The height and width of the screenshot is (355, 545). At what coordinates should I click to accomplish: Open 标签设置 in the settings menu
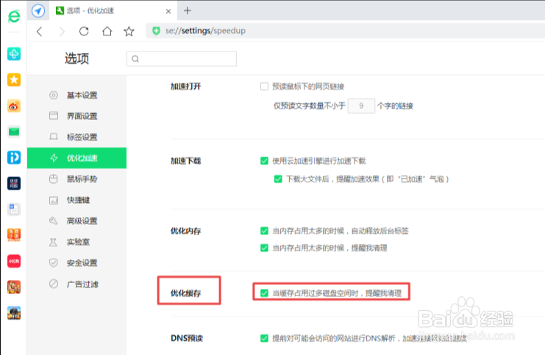pyautogui.click(x=76, y=137)
